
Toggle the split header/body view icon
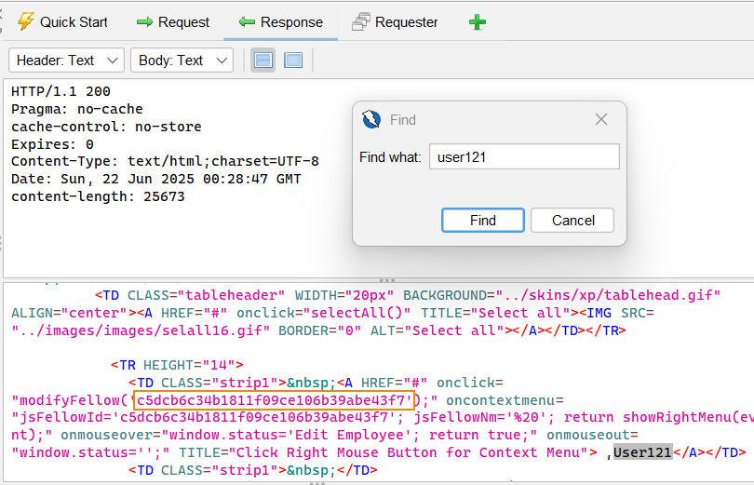[263, 61]
